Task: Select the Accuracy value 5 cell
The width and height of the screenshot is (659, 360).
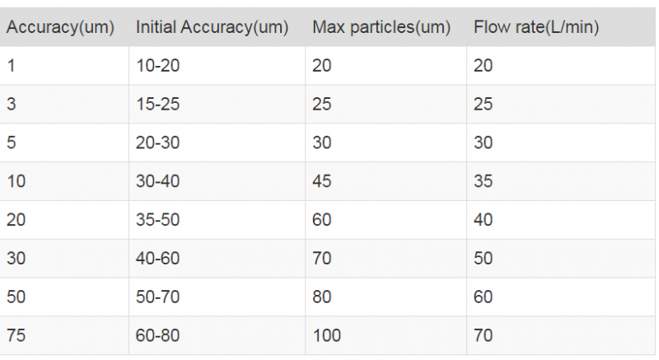Action: coord(12,143)
